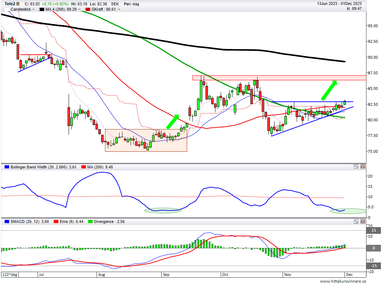Click the gray 15 level marker on SMACD axis
This screenshot has height=283, width=382.
point(374,230)
